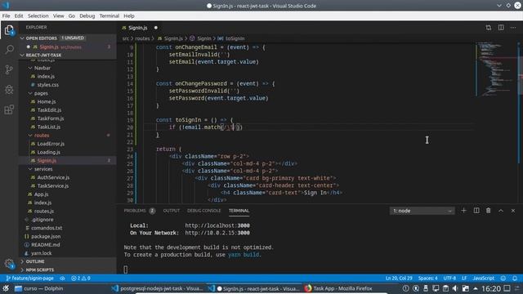Click the clock in system tray

(x=491, y=288)
